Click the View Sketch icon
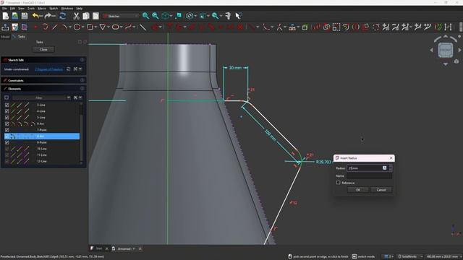Viewport: 463px width, 260px height. (14, 27)
